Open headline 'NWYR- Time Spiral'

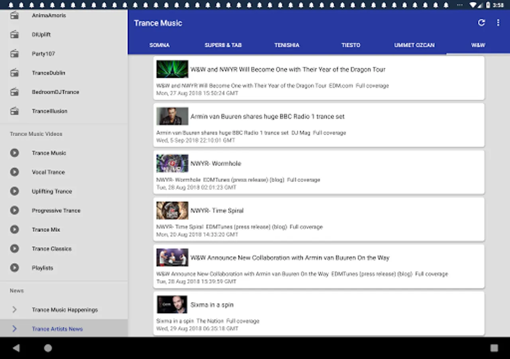tap(217, 210)
